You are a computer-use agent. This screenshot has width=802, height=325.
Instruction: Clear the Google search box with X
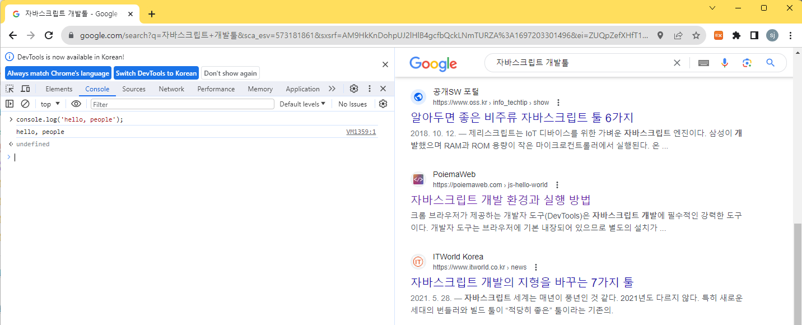(x=677, y=63)
